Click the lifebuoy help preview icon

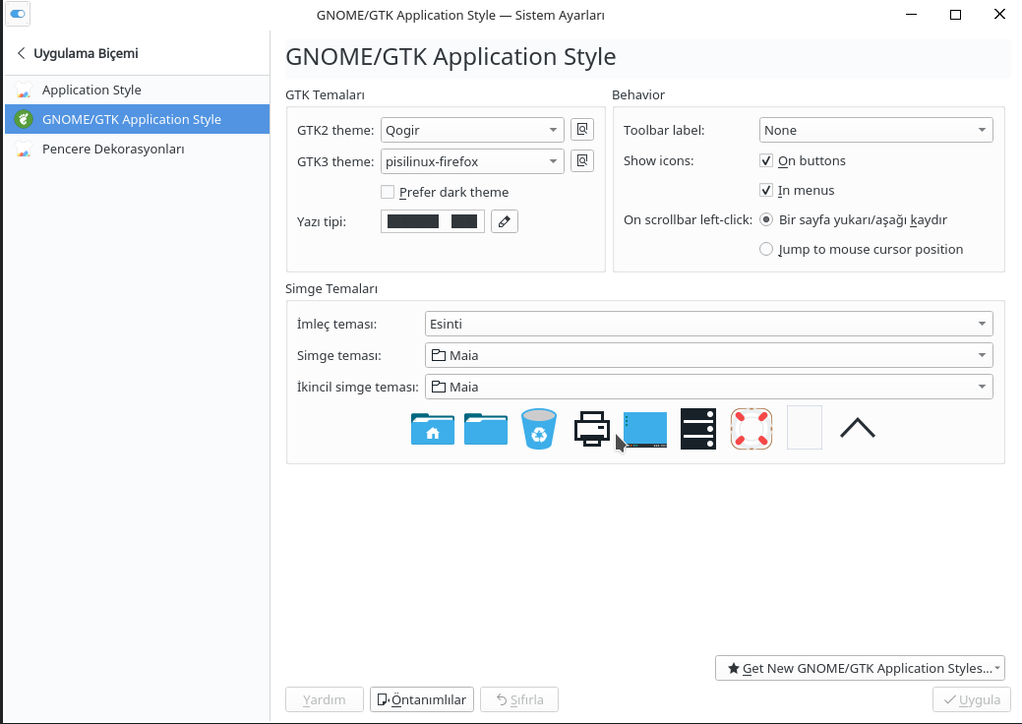[x=751, y=429]
